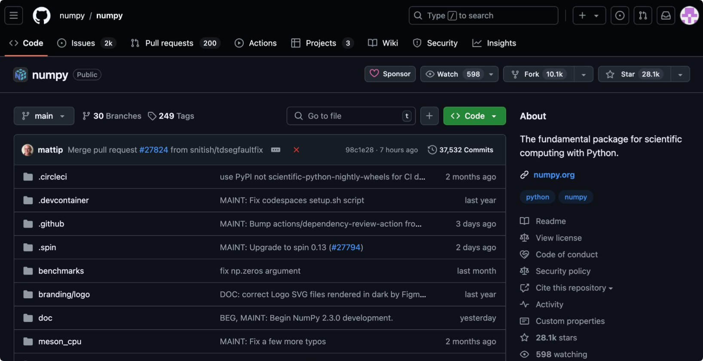Open 37,532 Commits history
Screen dimensions: 703x361
[x=461, y=150]
